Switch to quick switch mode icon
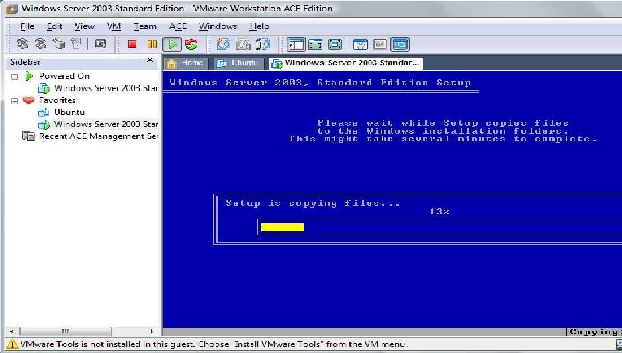Screen dimensions: 622x353 point(316,44)
